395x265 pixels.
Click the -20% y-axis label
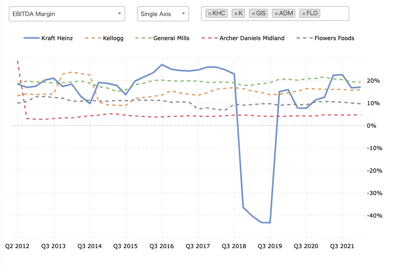(374, 171)
